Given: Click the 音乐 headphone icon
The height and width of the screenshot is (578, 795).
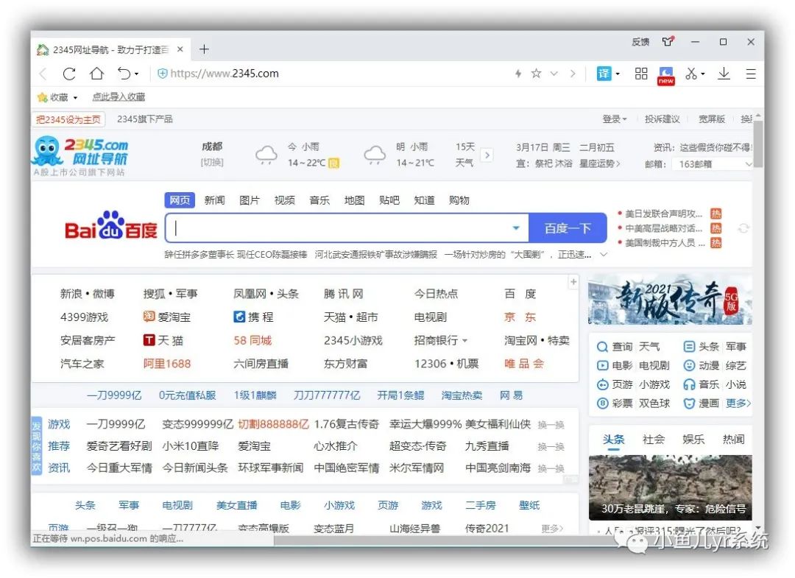Looking at the screenshot, I should pos(689,384).
